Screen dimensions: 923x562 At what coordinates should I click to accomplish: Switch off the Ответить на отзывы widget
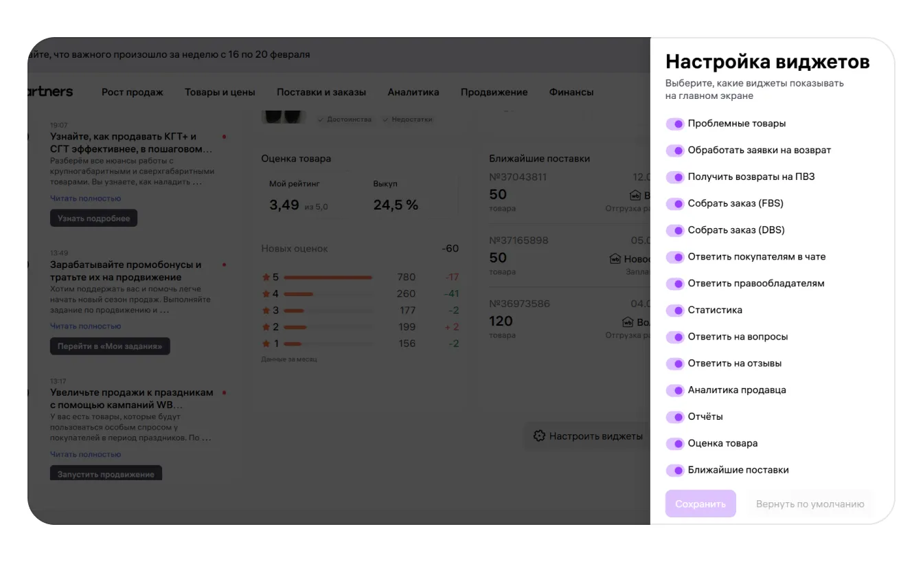click(675, 363)
